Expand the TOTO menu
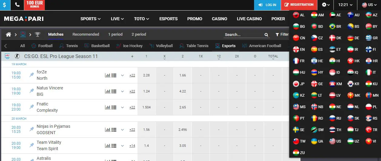The height and width of the screenshot is (161, 381). [x=141, y=19]
